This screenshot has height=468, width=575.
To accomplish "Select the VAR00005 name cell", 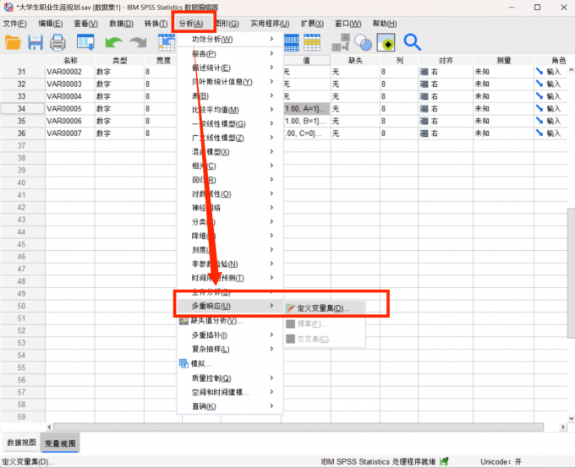I will tap(69, 109).
